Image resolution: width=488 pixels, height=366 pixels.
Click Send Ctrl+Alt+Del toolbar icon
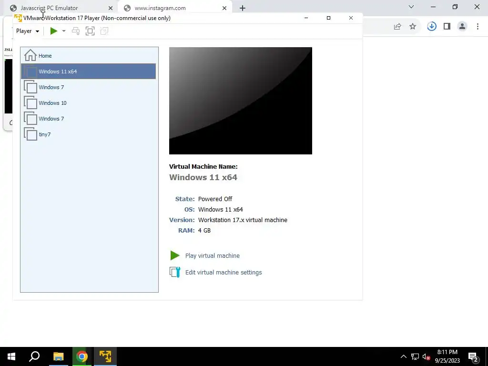click(x=76, y=31)
